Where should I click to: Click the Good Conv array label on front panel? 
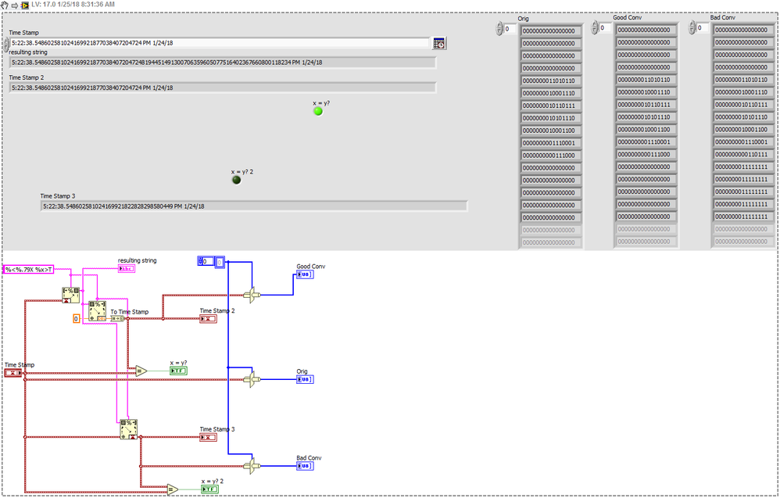tap(628, 17)
